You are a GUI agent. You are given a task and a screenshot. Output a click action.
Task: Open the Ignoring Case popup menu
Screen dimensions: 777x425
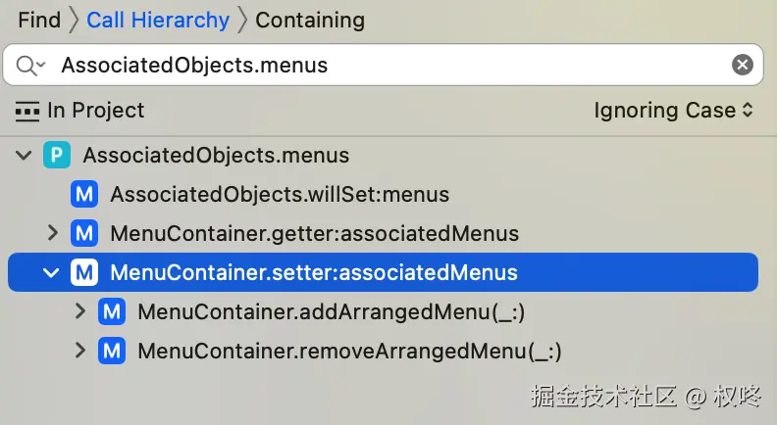[x=673, y=111]
